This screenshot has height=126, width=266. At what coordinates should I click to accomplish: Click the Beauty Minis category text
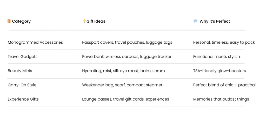(20, 71)
